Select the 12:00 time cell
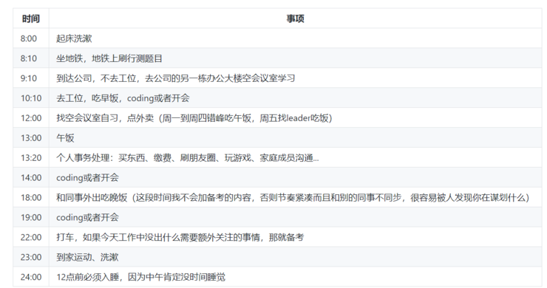This screenshot has height=288, width=547. pos(31,118)
